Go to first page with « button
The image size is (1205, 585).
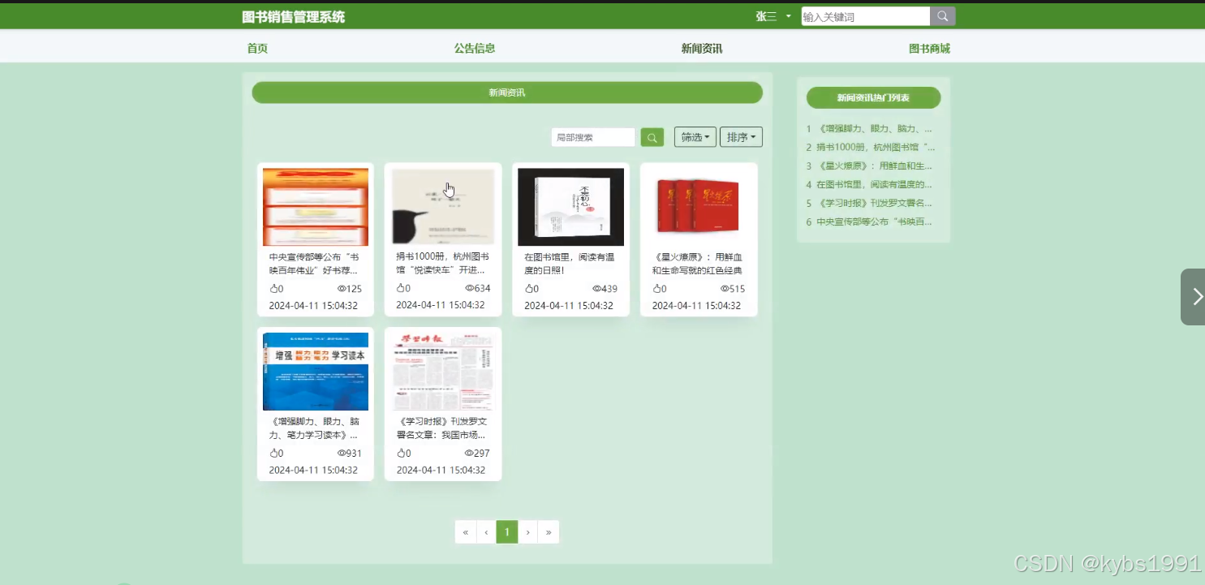click(x=466, y=532)
